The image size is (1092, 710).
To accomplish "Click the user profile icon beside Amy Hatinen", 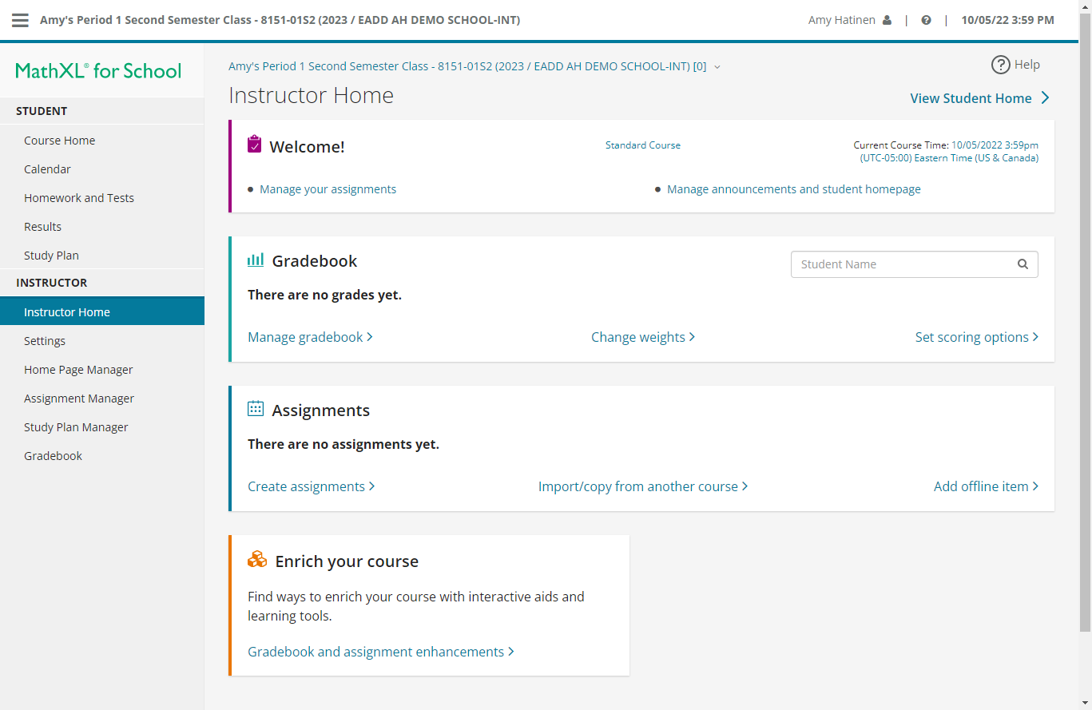I will (888, 19).
